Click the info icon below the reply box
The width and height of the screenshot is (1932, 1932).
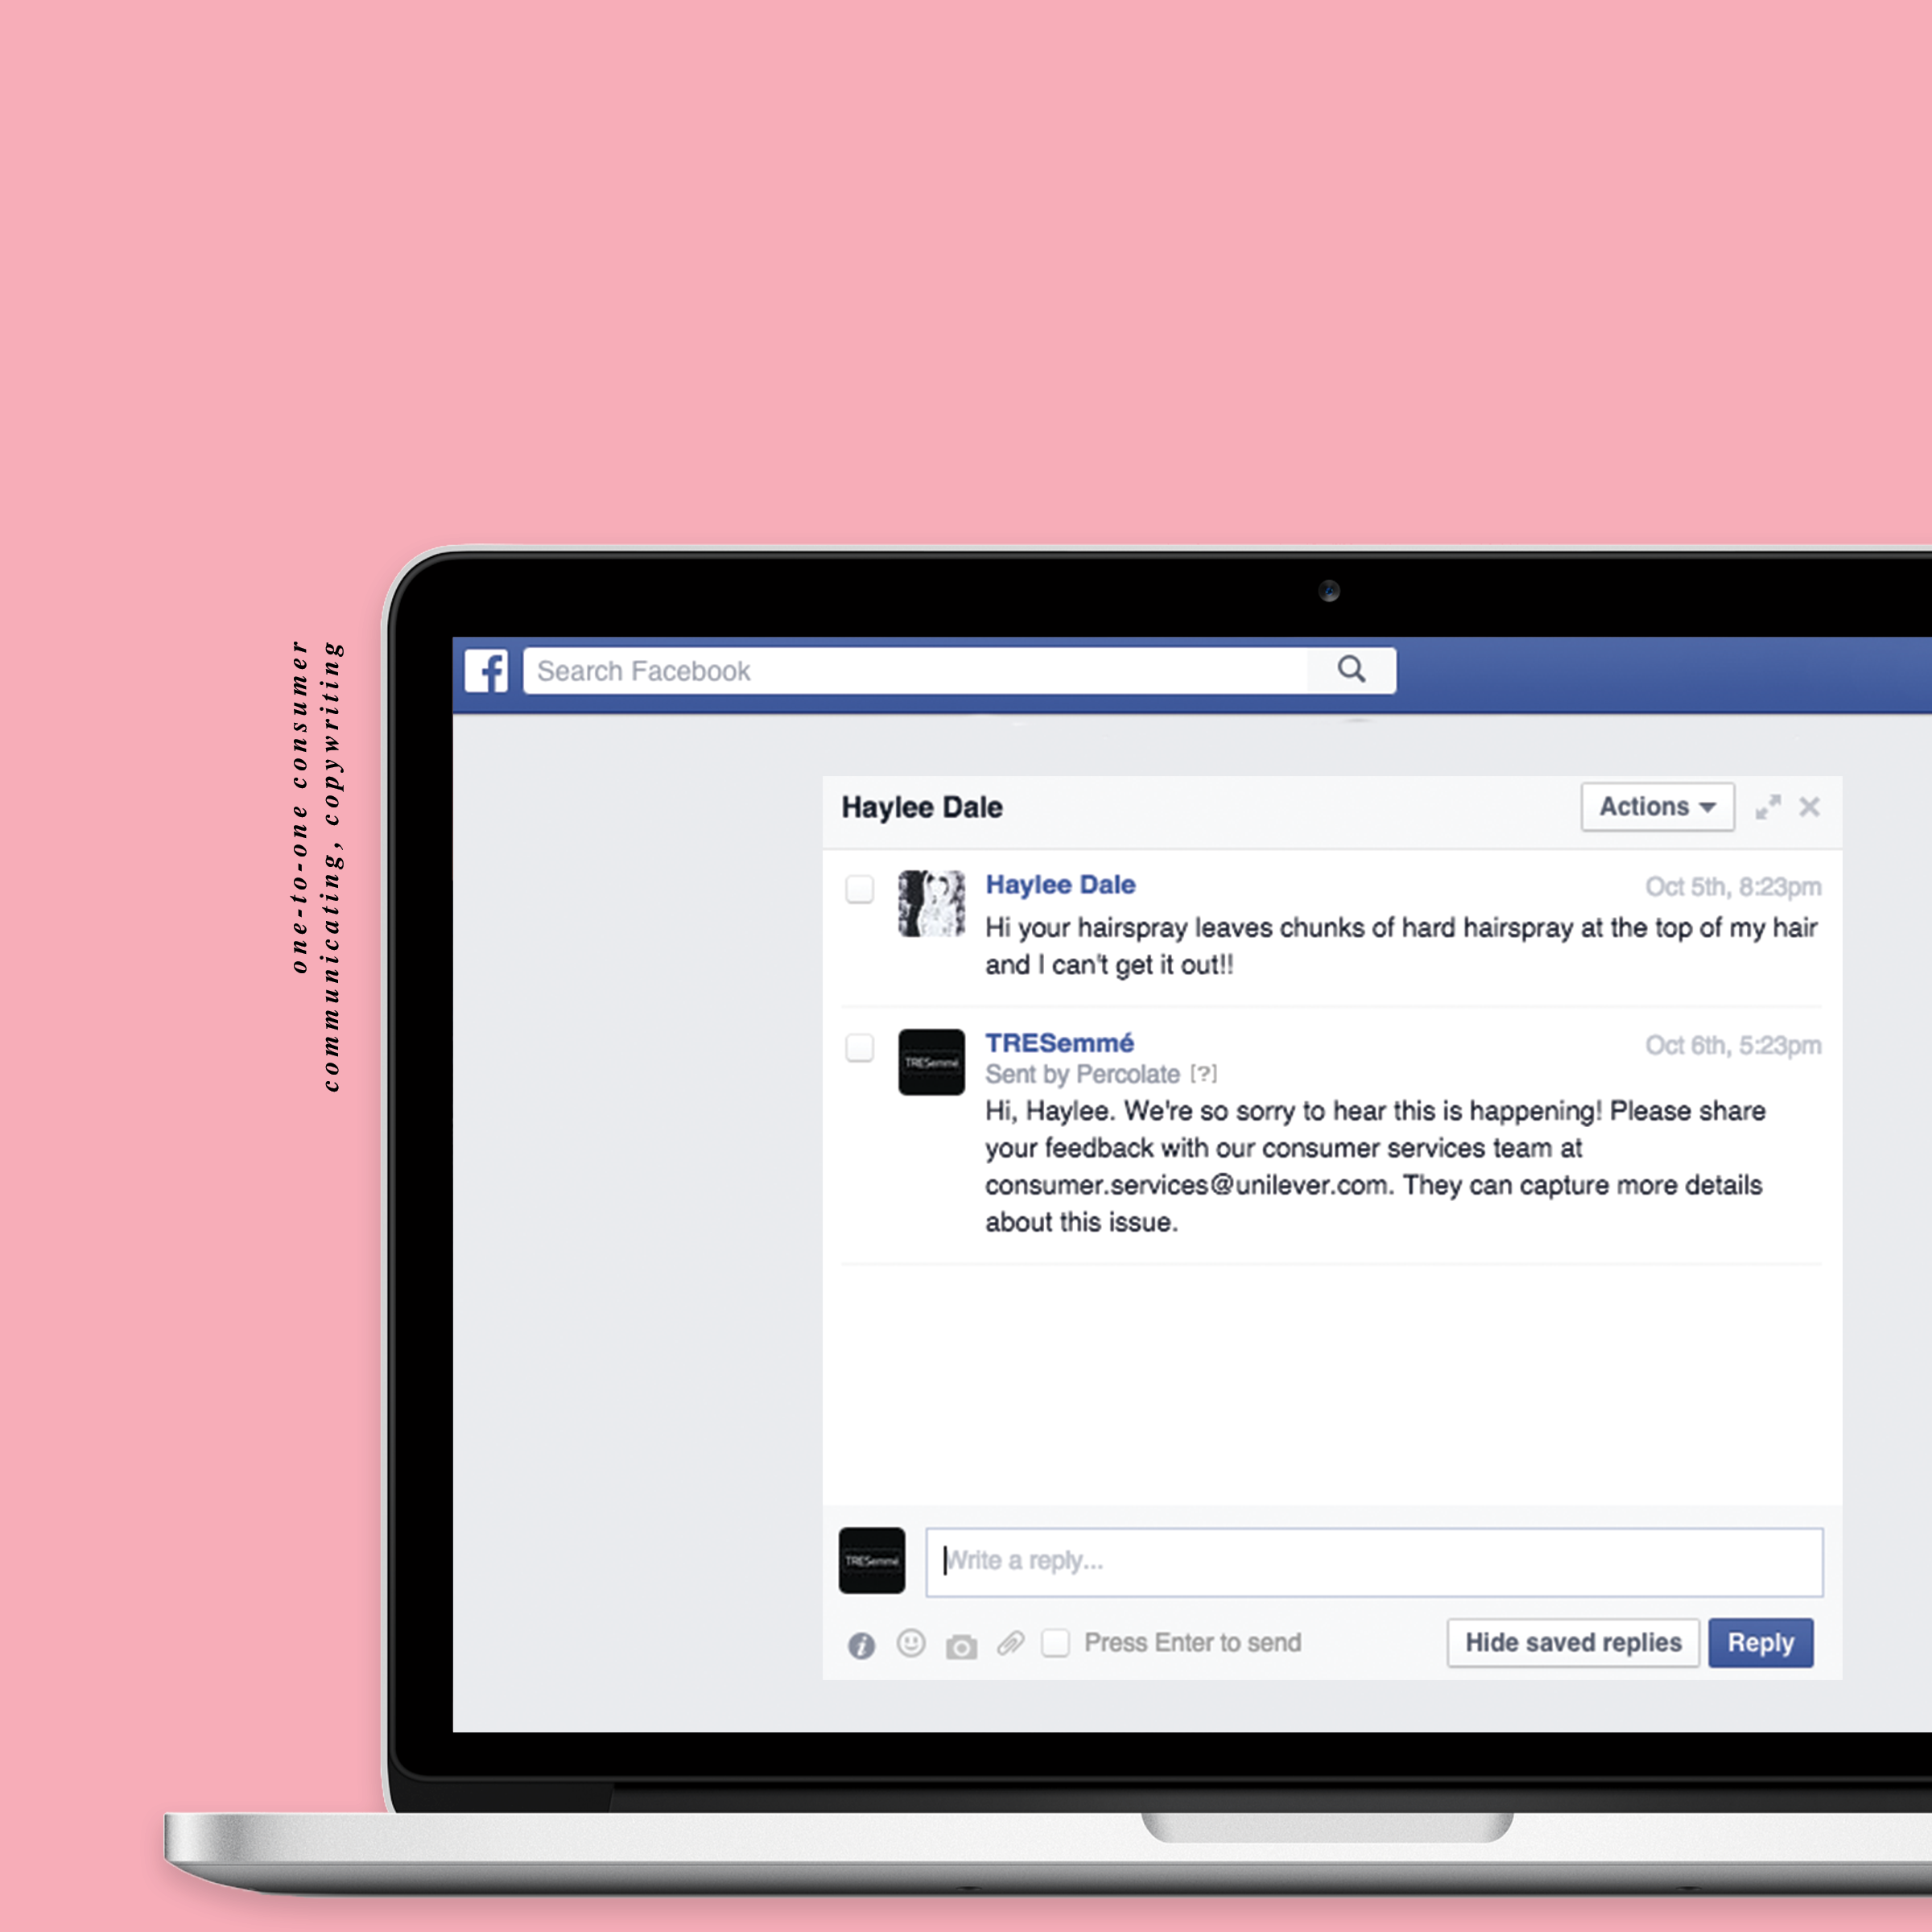tap(861, 1645)
